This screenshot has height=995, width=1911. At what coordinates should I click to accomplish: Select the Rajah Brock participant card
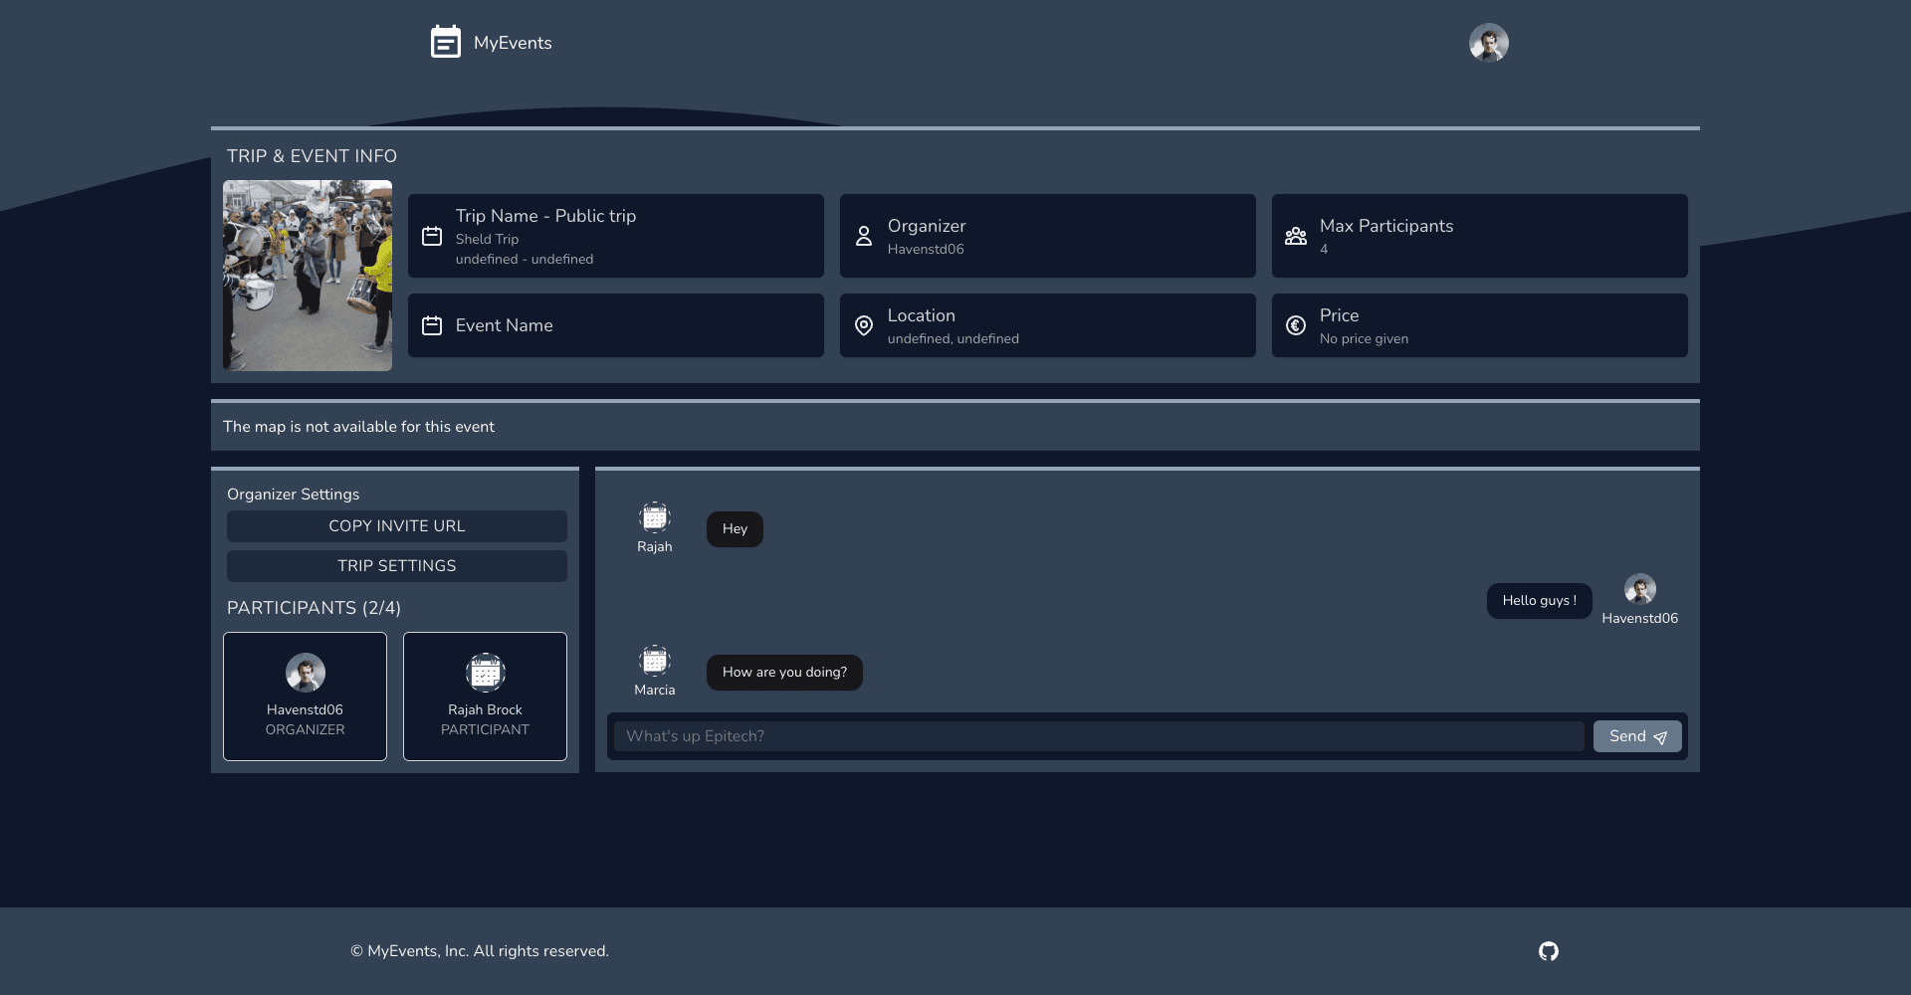(485, 696)
